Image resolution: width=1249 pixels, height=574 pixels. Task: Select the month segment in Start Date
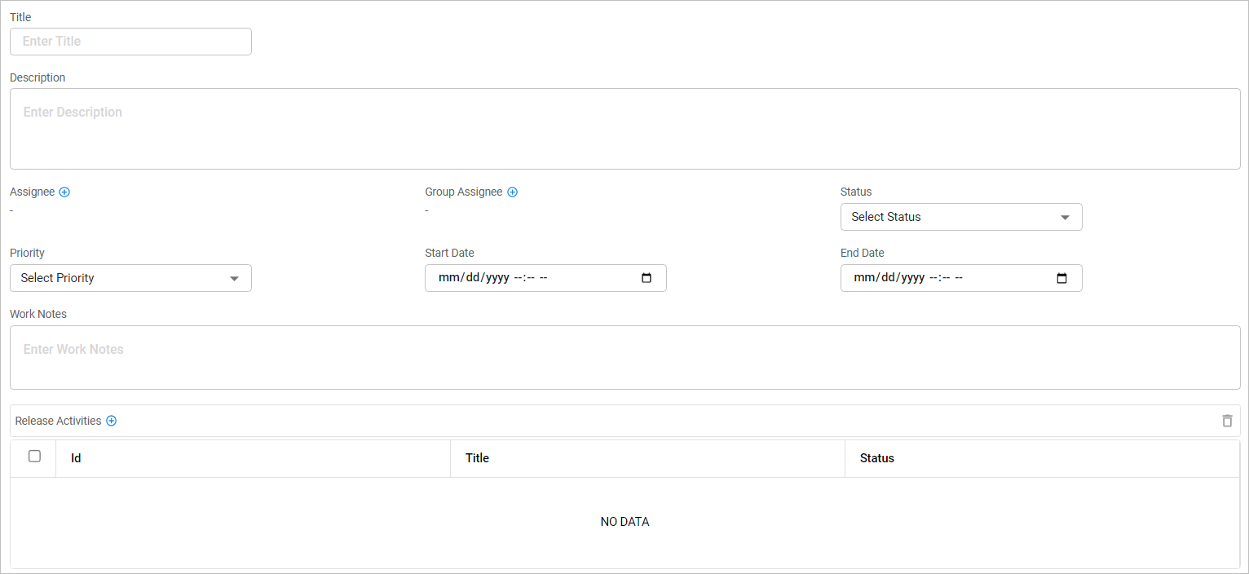pyautogui.click(x=448, y=278)
